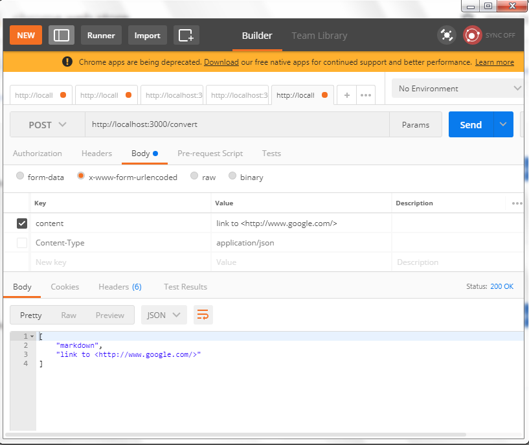Select the first http://locall request tab
The width and height of the screenshot is (529, 445).
point(41,95)
